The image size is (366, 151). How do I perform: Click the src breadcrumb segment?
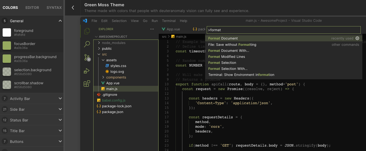pyautogui.click(x=164, y=37)
